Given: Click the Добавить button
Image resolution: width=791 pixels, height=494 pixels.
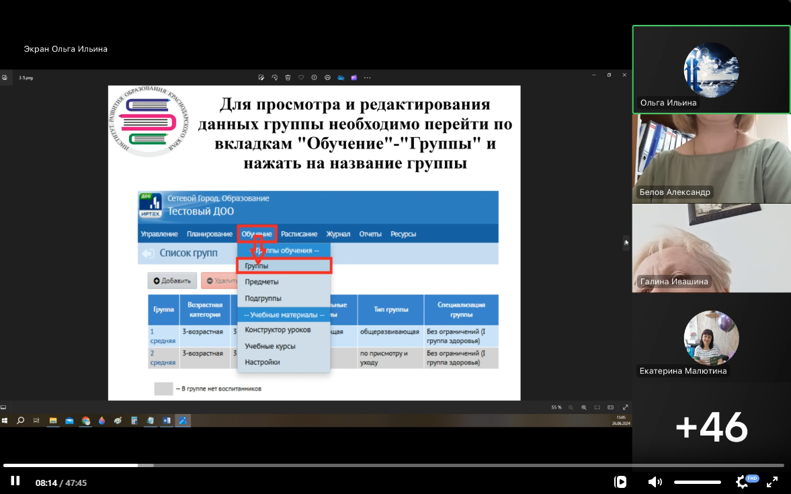Looking at the screenshot, I should (171, 281).
